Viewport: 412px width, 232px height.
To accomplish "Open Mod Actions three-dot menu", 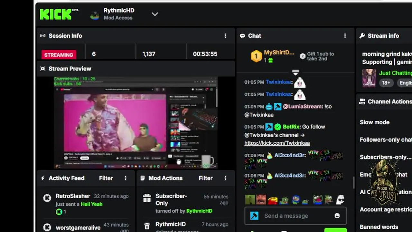I will coord(225,178).
